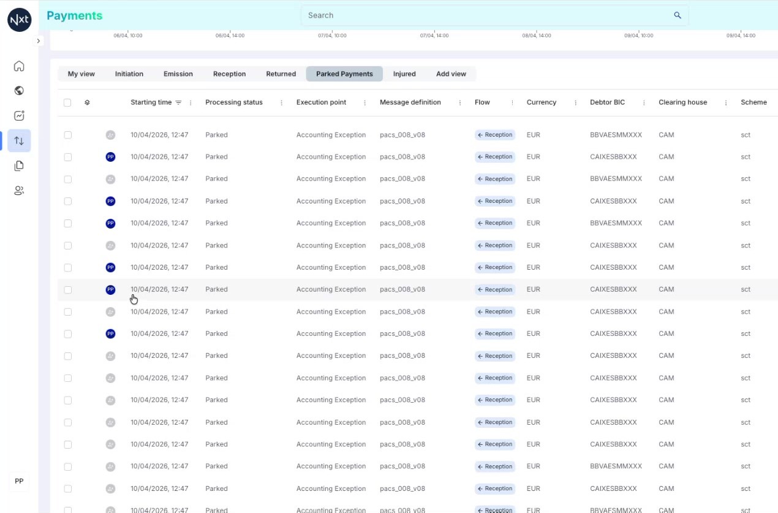Switch to the Injured view tab
Screen dimensions: 778x513
404,74
